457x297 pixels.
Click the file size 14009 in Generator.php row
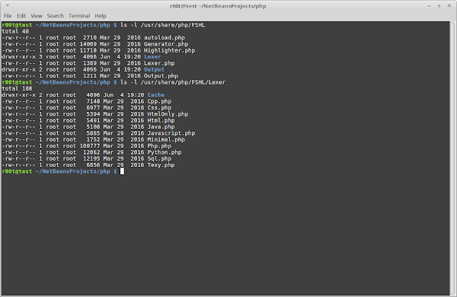[x=88, y=44]
